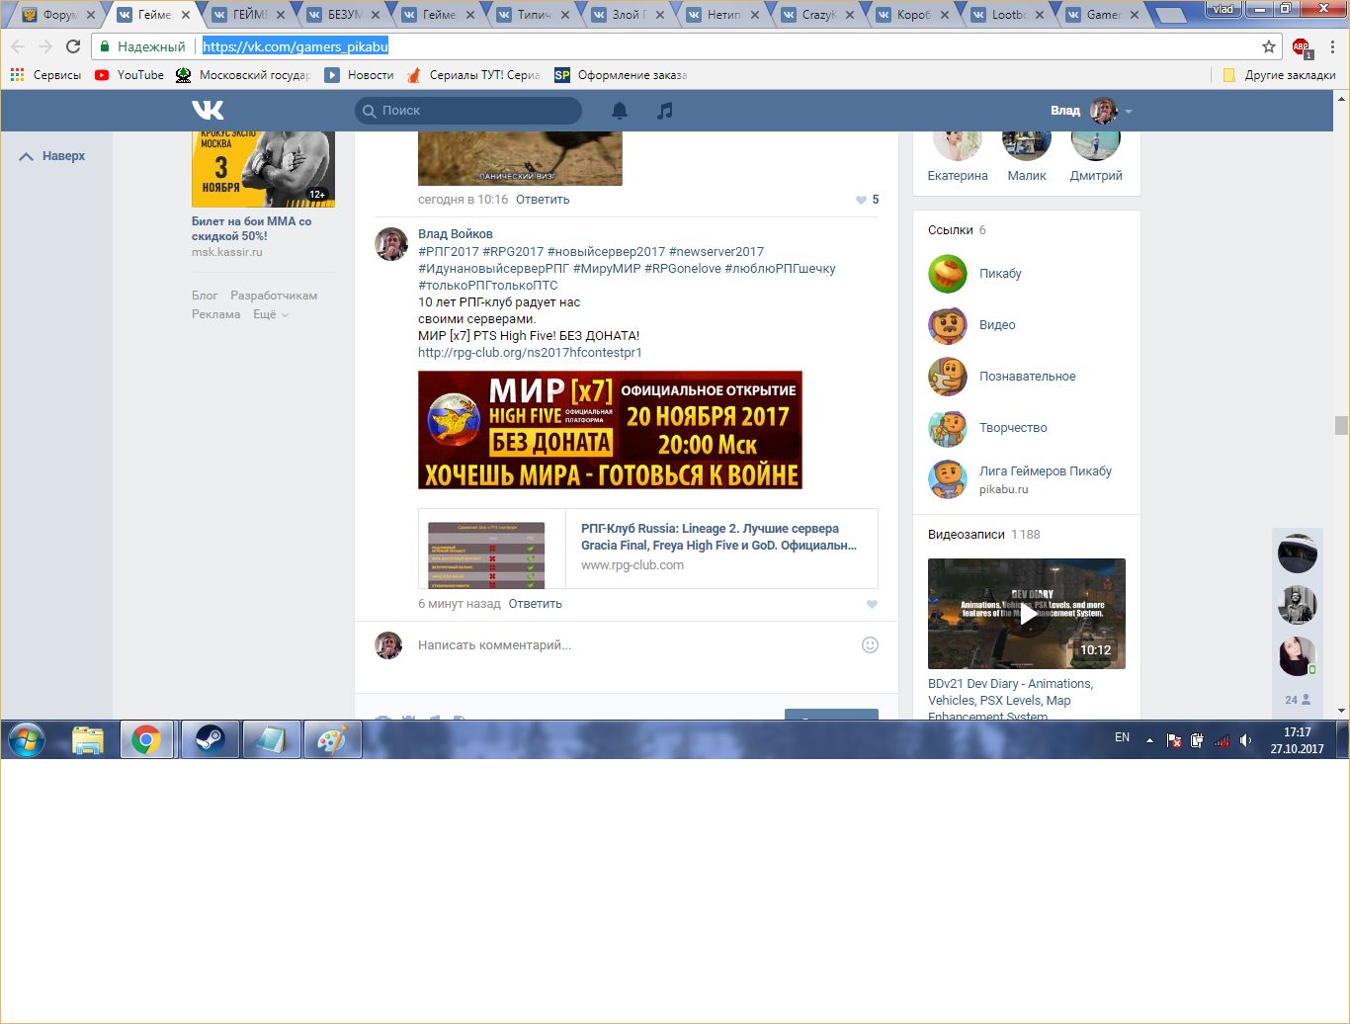Bookmark this page with the star icon

click(1269, 46)
